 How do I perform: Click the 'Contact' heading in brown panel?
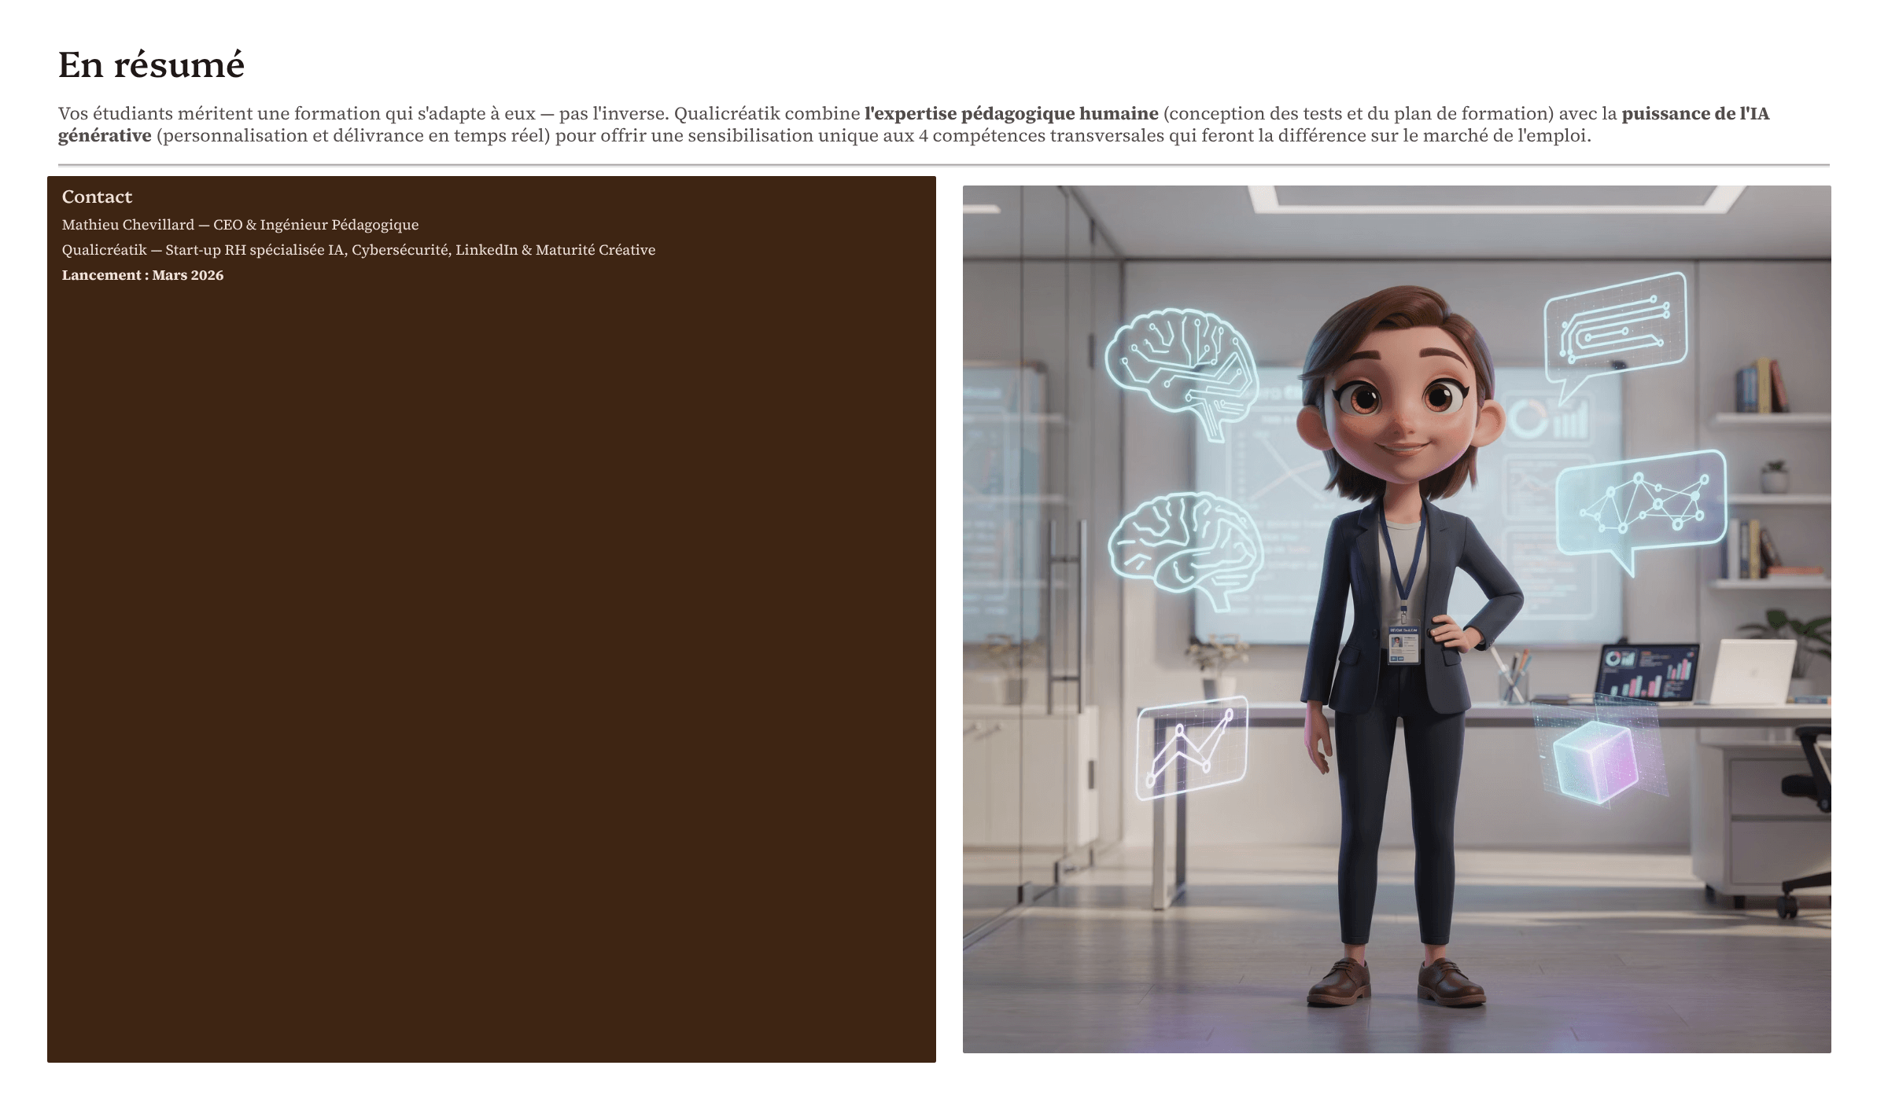point(97,197)
